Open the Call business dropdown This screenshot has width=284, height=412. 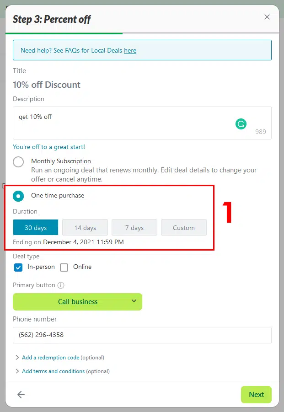point(77,302)
